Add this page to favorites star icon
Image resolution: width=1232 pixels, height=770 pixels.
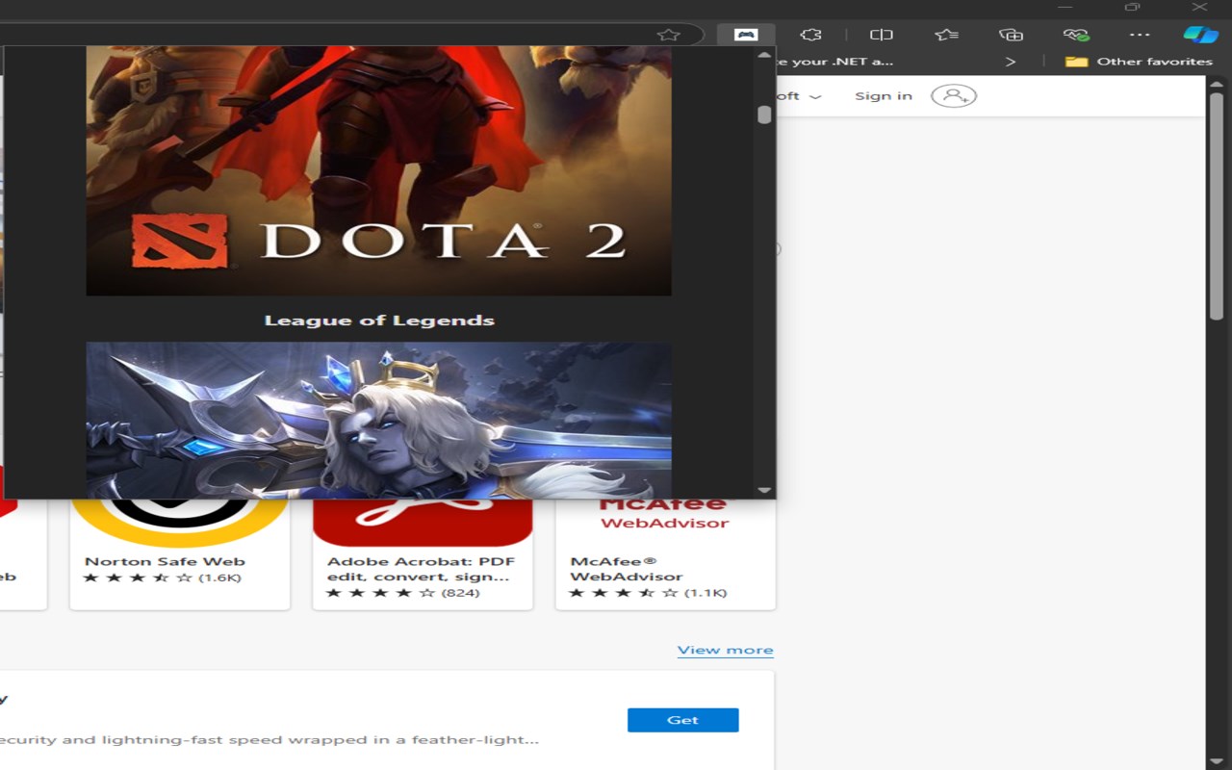click(x=668, y=35)
